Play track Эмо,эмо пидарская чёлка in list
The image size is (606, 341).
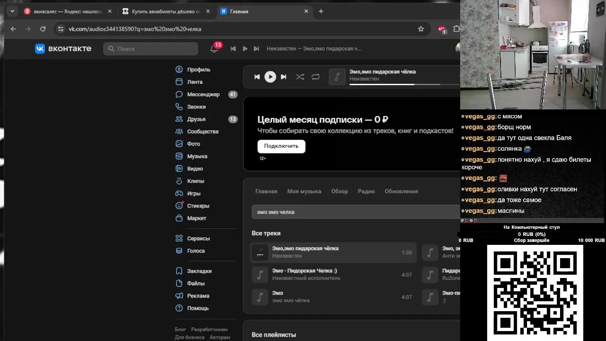point(333,252)
